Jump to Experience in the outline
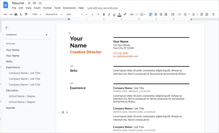The width and height of the screenshot is (219, 133). [13, 67]
